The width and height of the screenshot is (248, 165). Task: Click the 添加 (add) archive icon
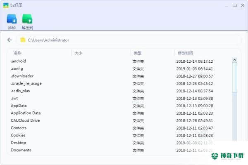[x=12, y=19]
